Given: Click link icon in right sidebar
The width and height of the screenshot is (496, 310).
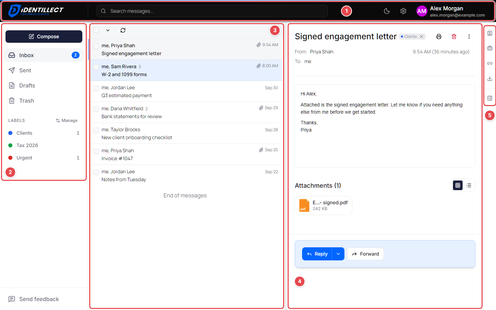Looking at the screenshot, I should (490, 63).
